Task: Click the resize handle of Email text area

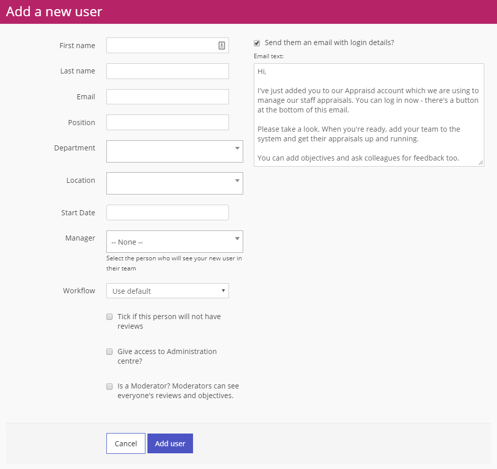Action: (x=481, y=163)
